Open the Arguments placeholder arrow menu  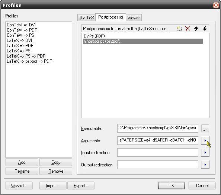click(205, 140)
